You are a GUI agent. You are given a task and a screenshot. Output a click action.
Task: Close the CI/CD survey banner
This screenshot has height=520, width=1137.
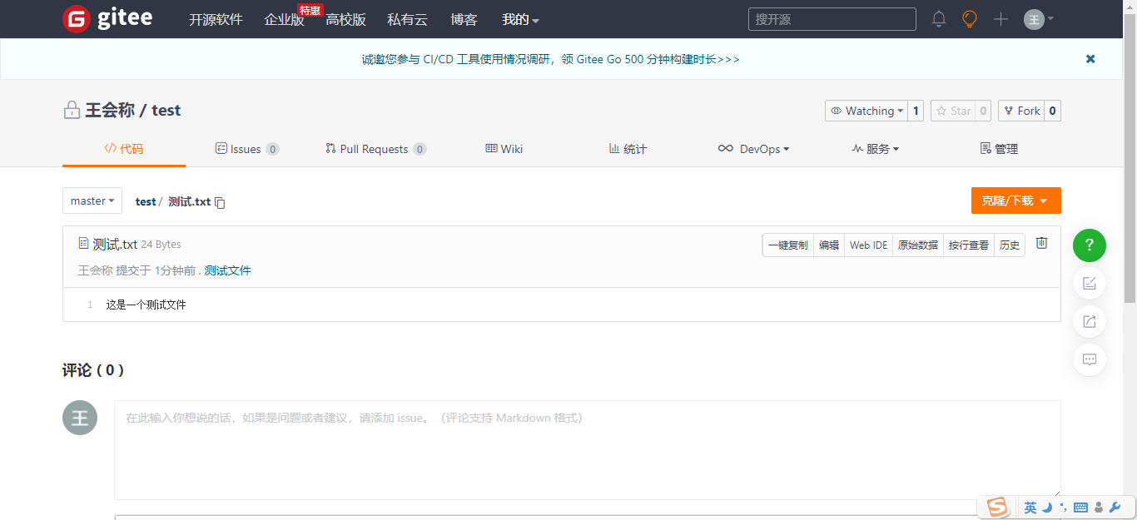(x=1090, y=59)
